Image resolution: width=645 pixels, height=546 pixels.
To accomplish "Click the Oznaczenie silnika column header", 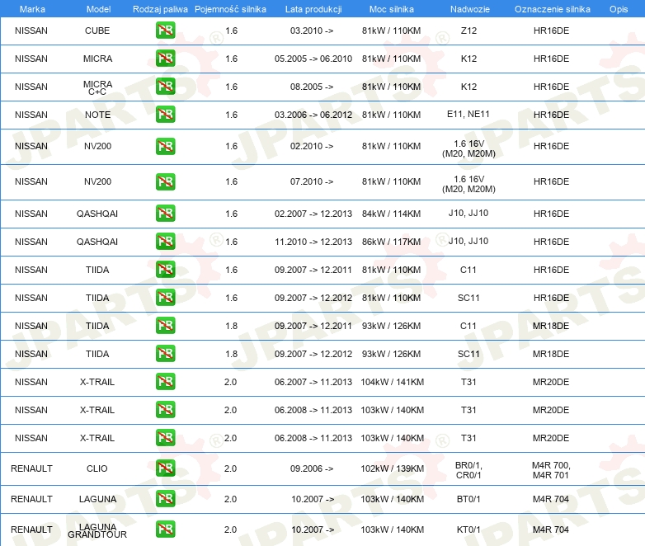I will [552, 9].
